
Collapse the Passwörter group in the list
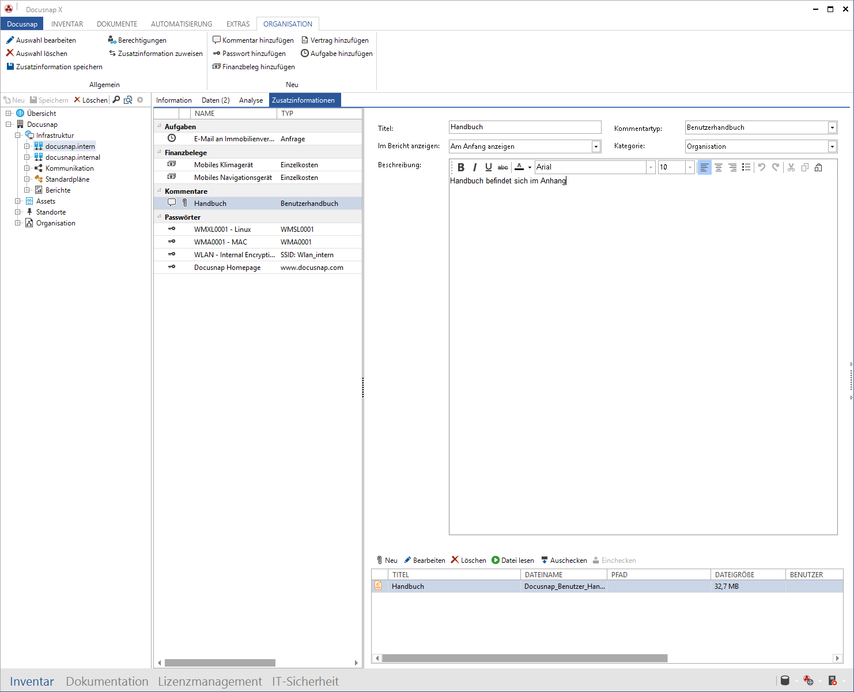(160, 217)
